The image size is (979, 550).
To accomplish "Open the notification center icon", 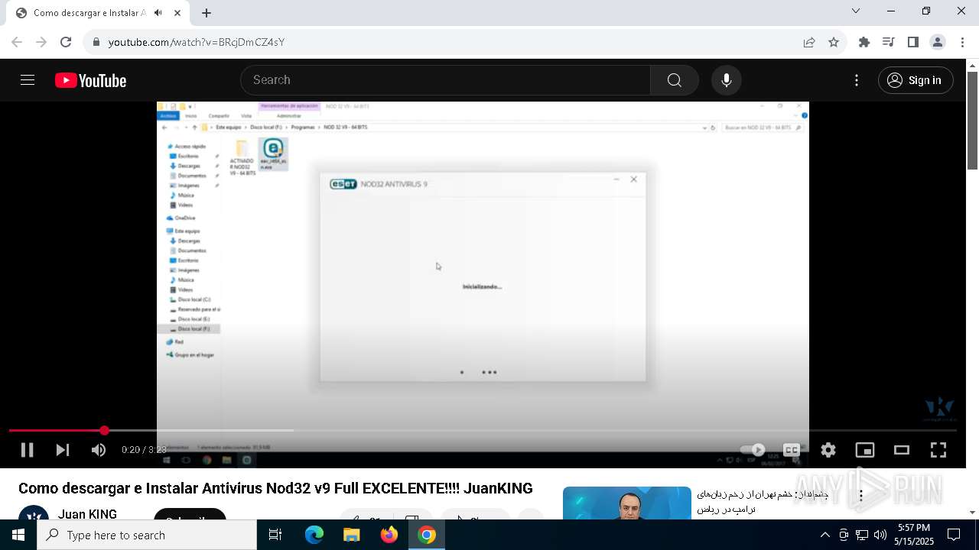I will [x=954, y=535].
